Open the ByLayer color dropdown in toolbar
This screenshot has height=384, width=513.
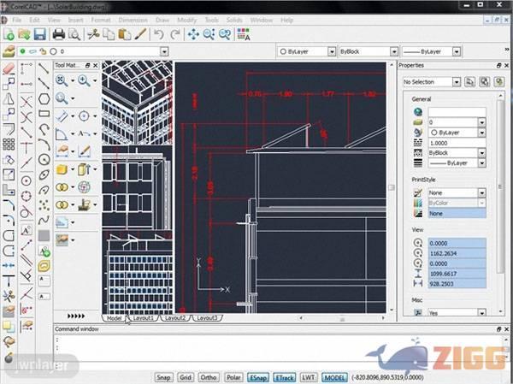coord(332,51)
